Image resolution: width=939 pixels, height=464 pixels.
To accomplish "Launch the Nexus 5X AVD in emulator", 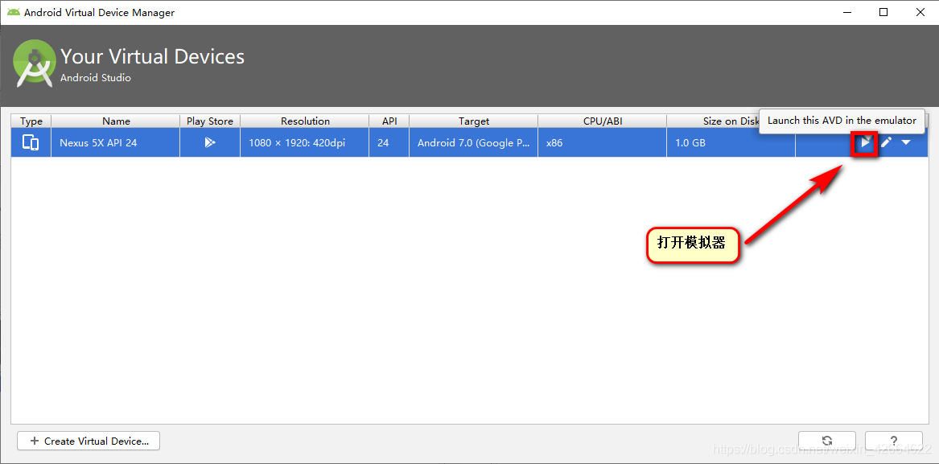I will [865, 142].
